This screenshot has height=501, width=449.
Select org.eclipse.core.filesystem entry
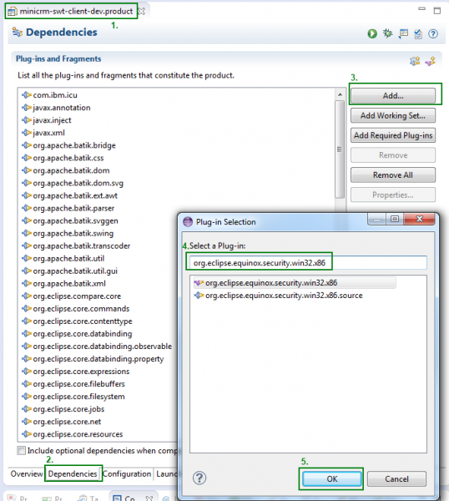73,397
